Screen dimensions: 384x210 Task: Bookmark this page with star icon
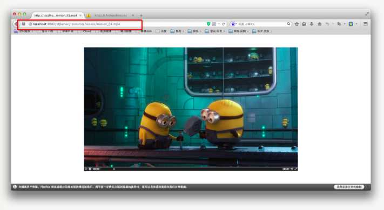297,24
